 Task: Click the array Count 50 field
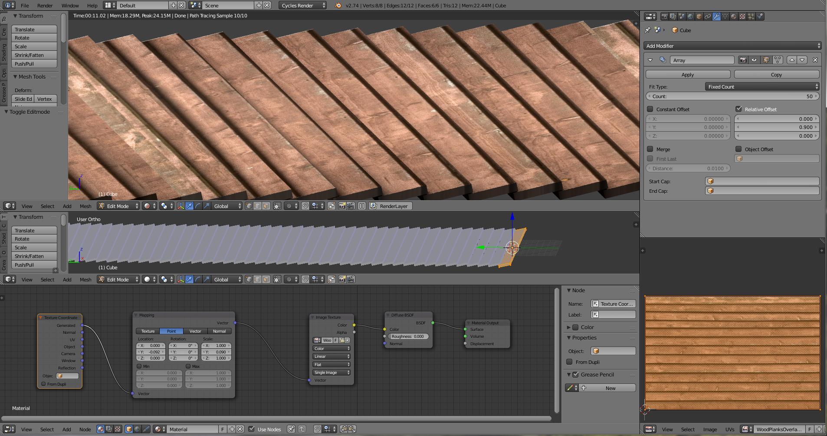(732, 96)
